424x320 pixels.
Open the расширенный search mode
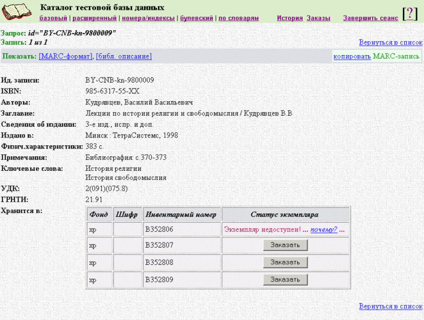click(x=94, y=19)
